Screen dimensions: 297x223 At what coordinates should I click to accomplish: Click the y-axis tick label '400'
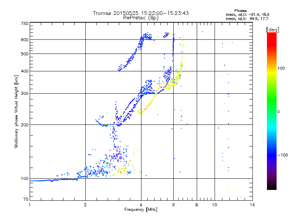(25, 71)
